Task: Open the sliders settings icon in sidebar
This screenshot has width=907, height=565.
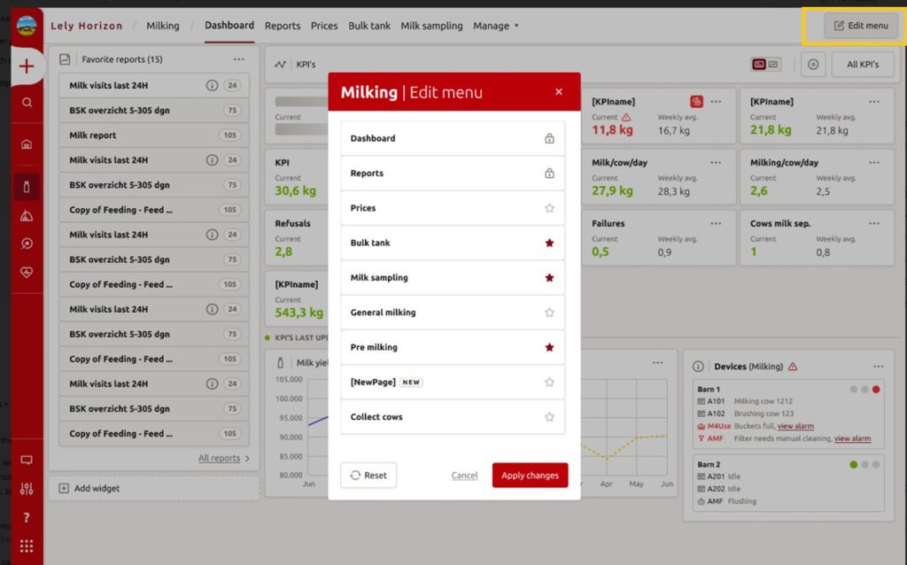Action: click(x=27, y=489)
